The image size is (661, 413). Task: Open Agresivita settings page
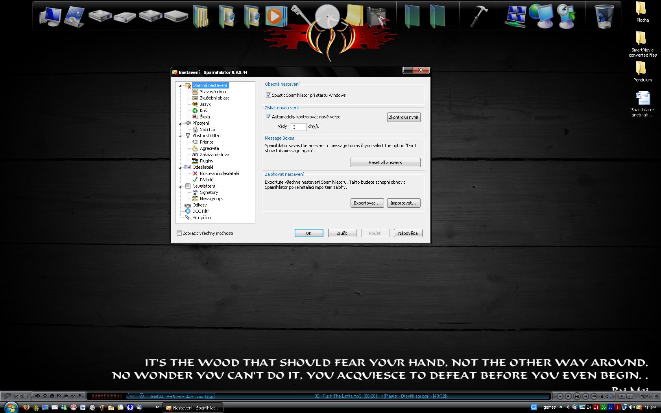[209, 148]
